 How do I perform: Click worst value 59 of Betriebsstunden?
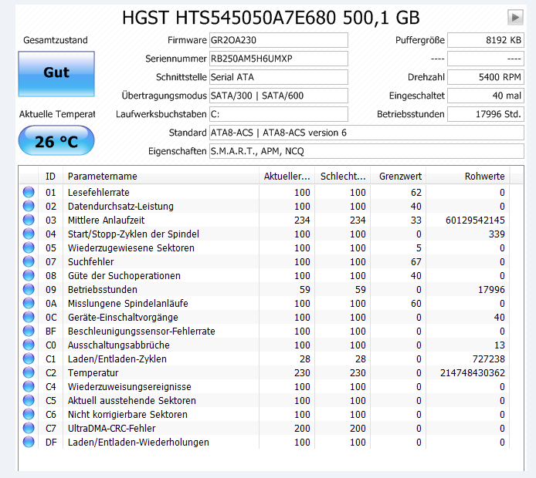click(361, 289)
